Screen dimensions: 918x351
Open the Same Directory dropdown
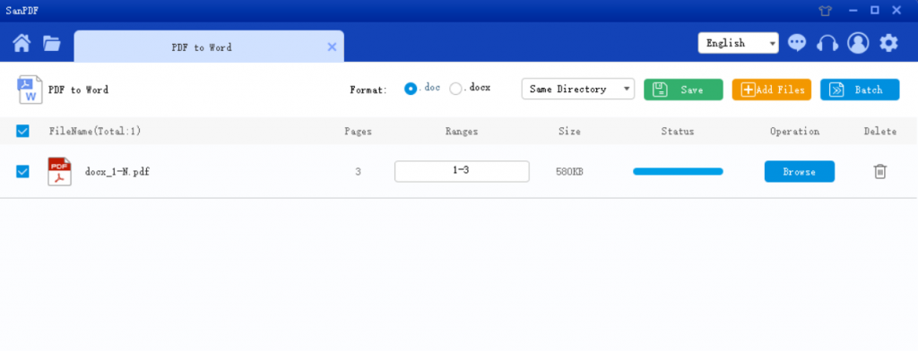click(x=578, y=89)
